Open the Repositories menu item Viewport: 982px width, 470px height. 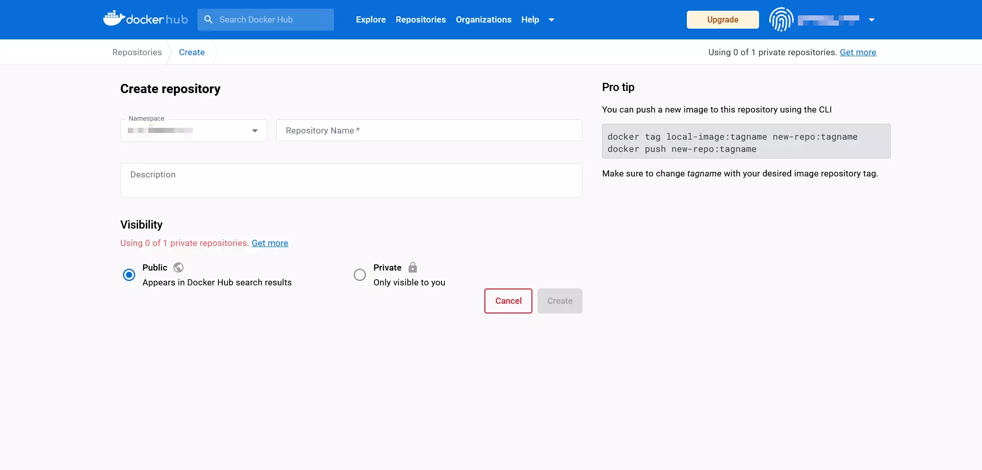click(420, 19)
